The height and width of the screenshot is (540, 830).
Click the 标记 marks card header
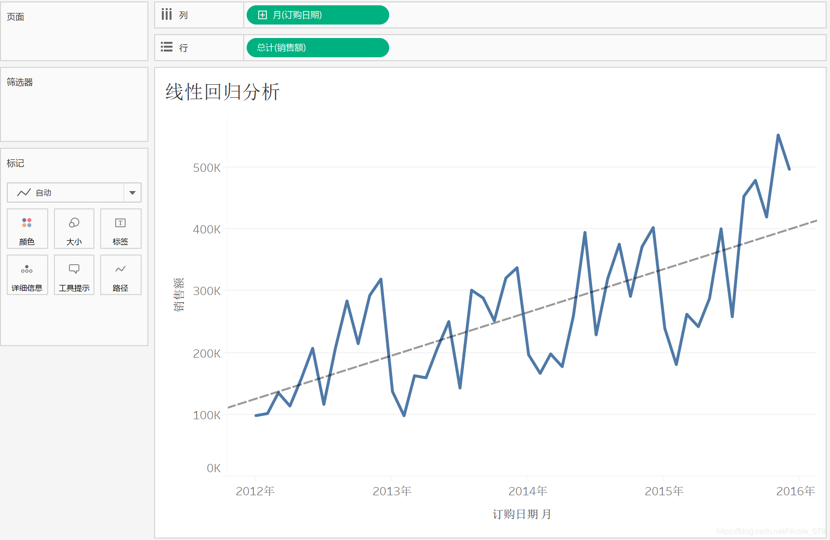[x=15, y=163]
